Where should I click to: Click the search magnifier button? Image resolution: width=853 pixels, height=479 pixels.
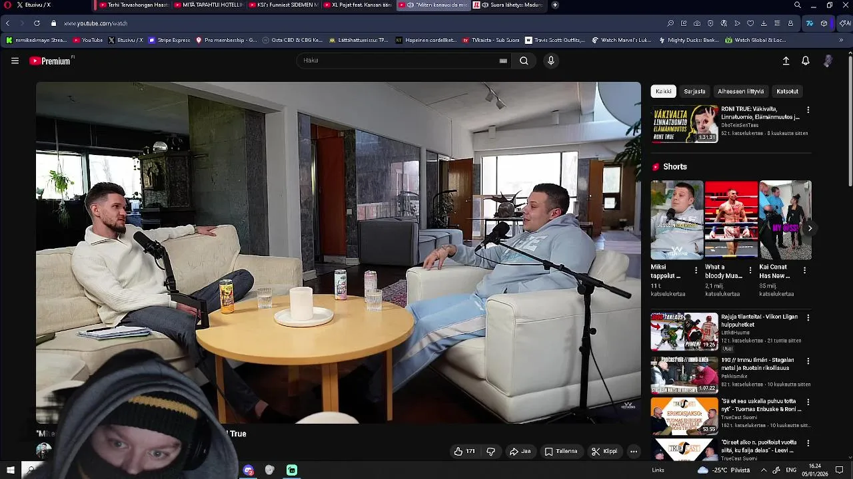(524, 61)
